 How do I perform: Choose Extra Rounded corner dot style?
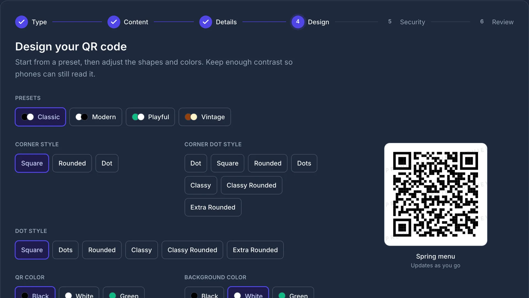[213, 207]
